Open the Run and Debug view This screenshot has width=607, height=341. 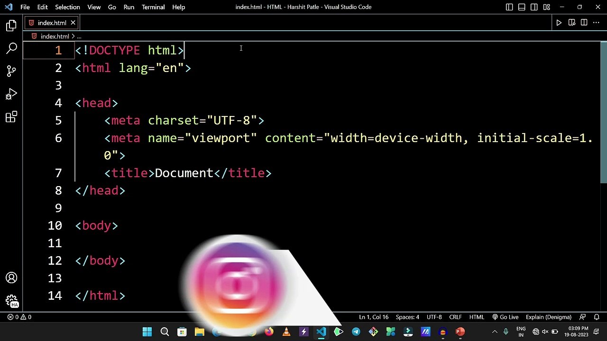11,94
